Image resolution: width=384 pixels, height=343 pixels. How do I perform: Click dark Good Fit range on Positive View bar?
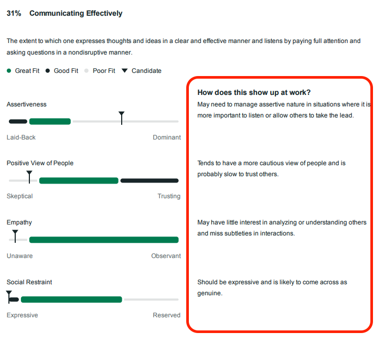[x=150, y=181]
